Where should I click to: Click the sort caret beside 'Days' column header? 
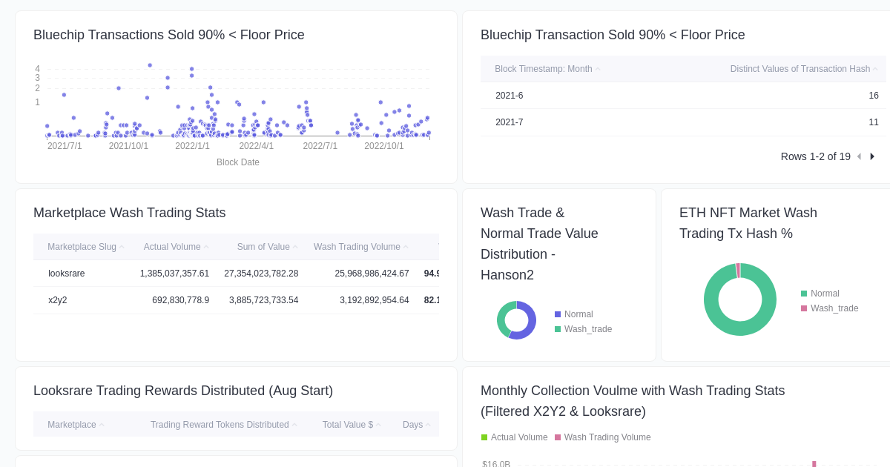tap(429, 424)
